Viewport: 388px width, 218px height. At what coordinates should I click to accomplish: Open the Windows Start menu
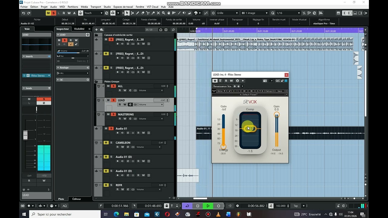[x=24, y=214]
